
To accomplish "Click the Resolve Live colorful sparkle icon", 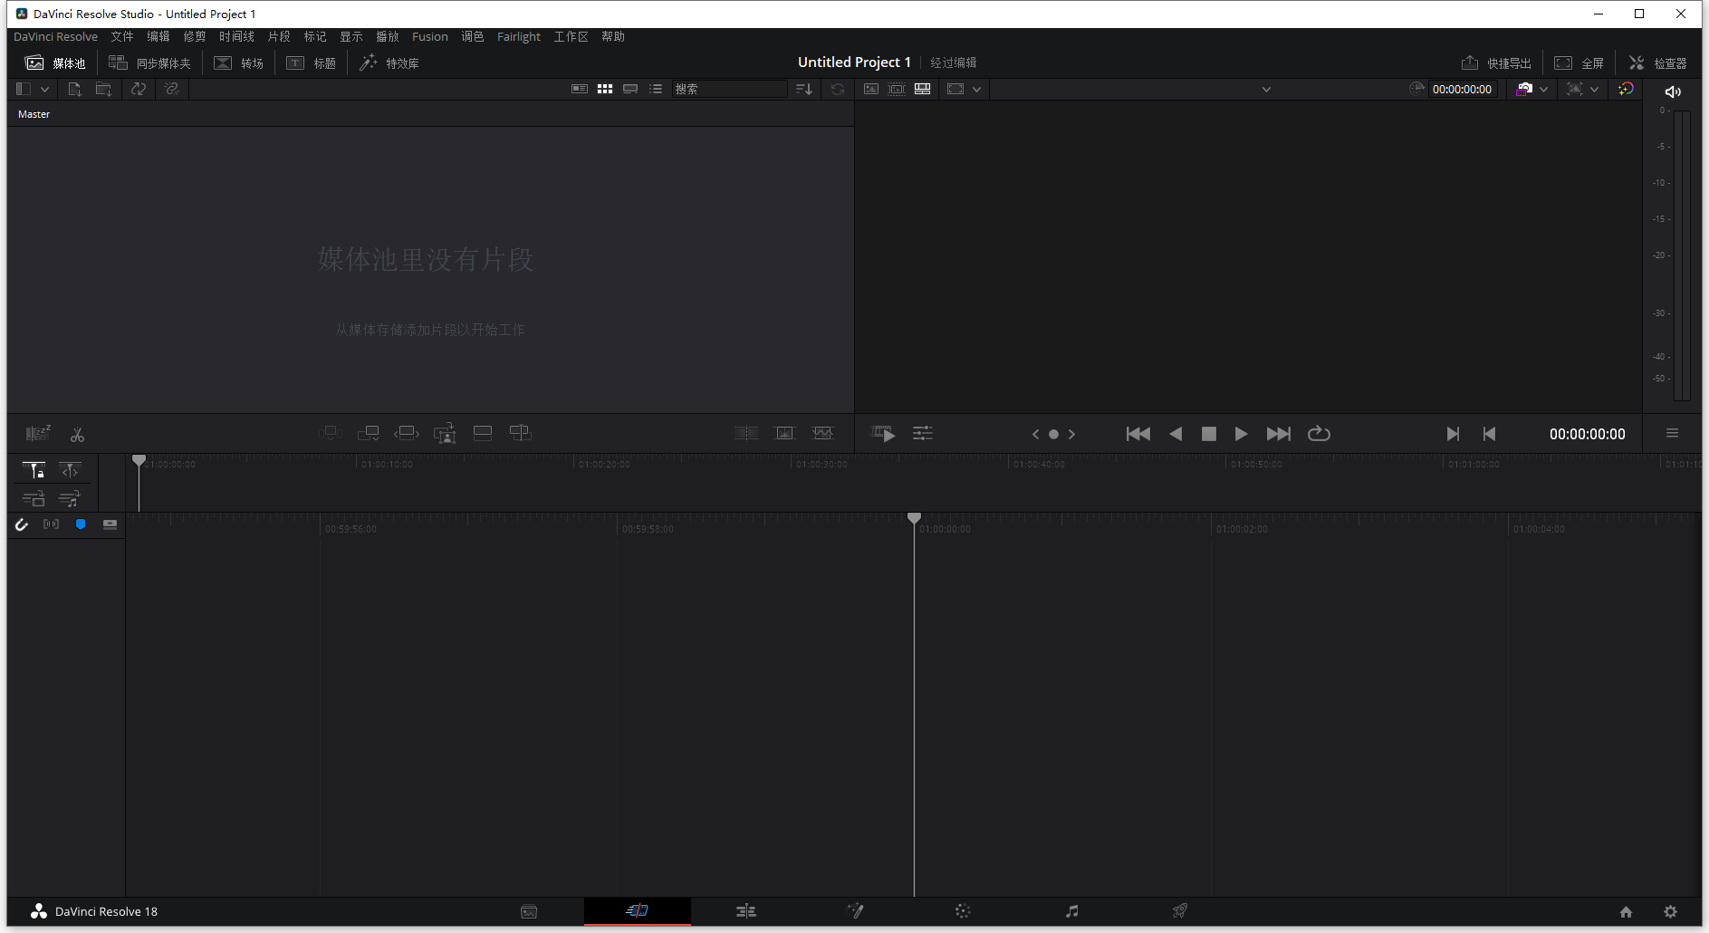I will pos(1627,89).
